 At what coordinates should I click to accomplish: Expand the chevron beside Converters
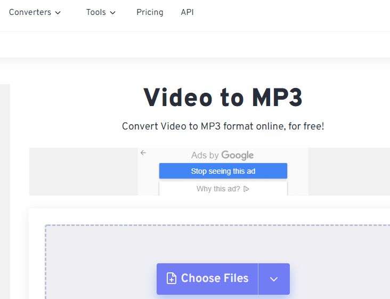(x=58, y=12)
